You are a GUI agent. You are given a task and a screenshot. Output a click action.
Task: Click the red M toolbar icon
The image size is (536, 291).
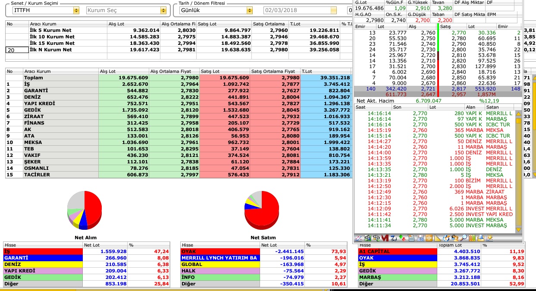click(x=385, y=238)
